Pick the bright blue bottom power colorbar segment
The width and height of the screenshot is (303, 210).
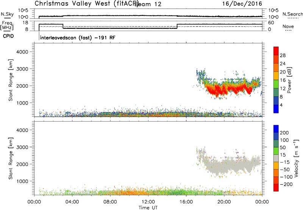[276, 109]
